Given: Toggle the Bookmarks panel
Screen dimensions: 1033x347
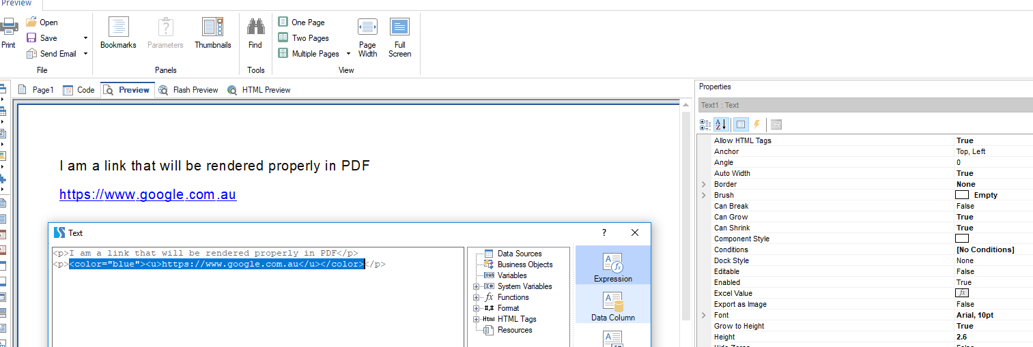Looking at the screenshot, I should tap(118, 33).
